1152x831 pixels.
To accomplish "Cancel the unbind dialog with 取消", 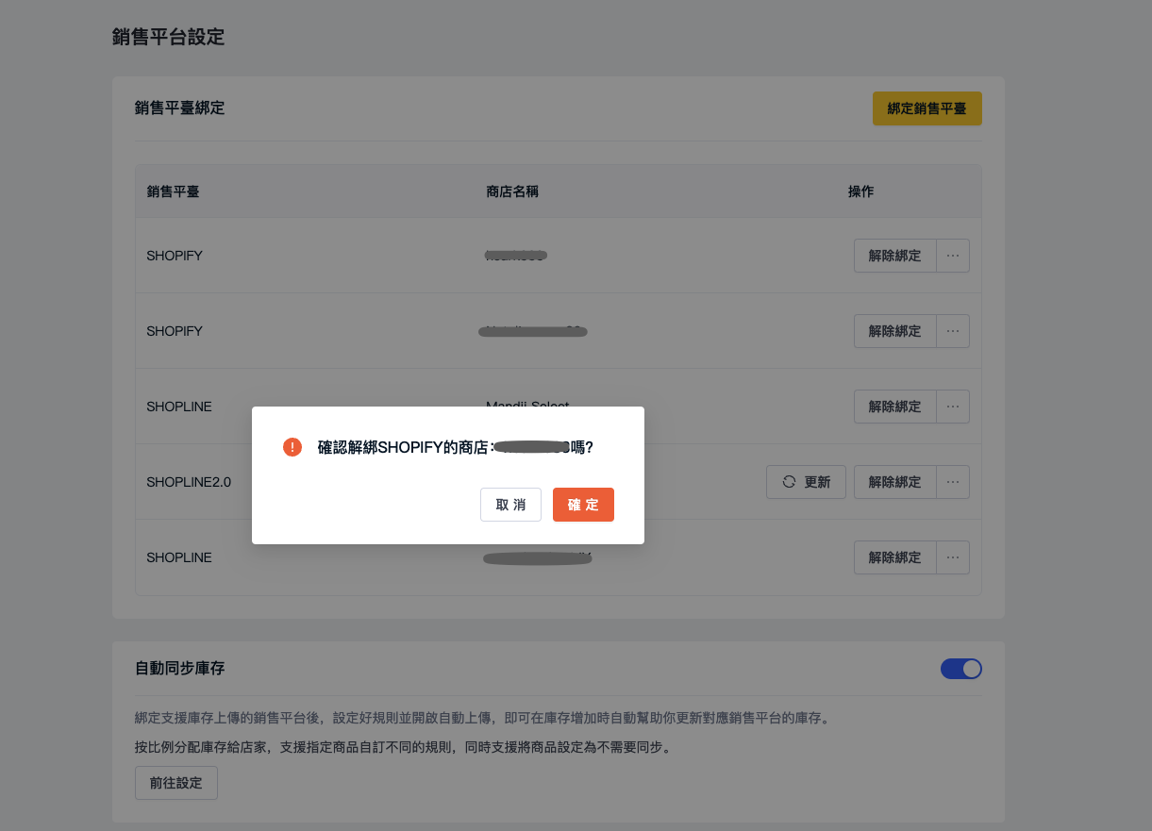I will coord(510,505).
